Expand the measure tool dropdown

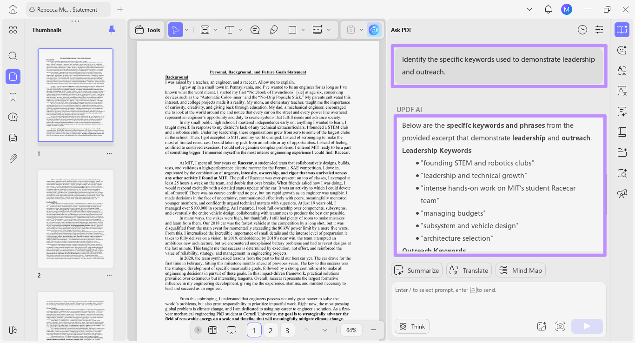328,30
